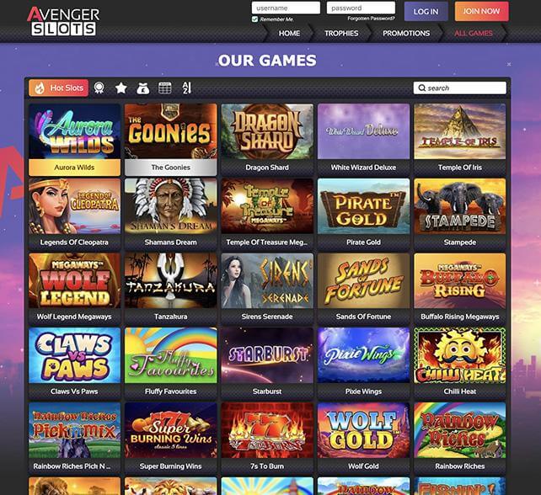This screenshot has height=495, width=541.
Task: Open the Home menu item
Action: point(289,34)
